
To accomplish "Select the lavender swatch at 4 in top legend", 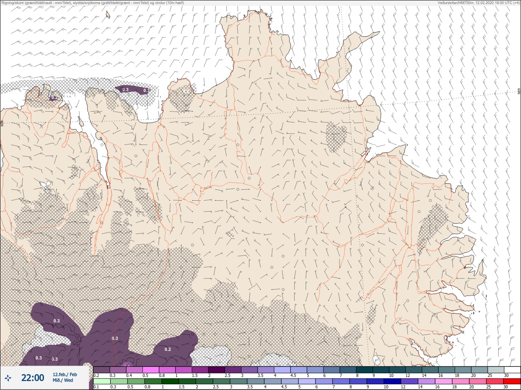I will [283, 370].
